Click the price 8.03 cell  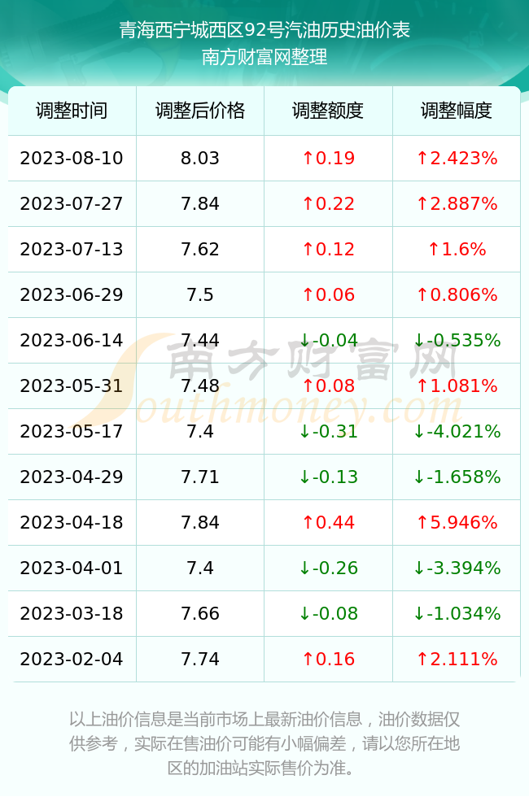coord(200,158)
